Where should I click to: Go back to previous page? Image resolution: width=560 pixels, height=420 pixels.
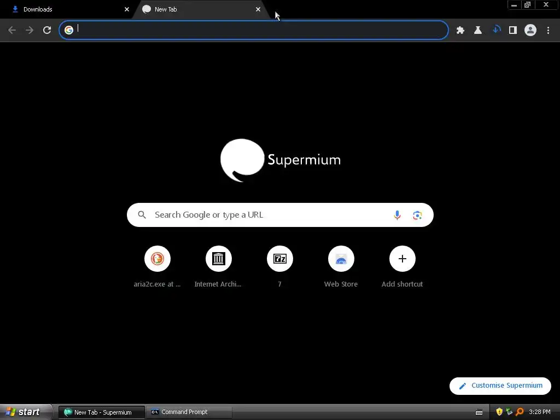[12, 30]
